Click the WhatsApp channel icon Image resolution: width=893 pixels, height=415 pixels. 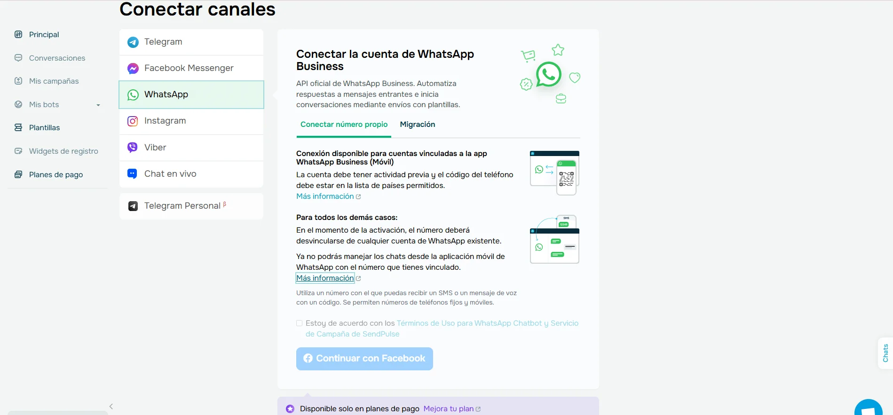tap(133, 94)
